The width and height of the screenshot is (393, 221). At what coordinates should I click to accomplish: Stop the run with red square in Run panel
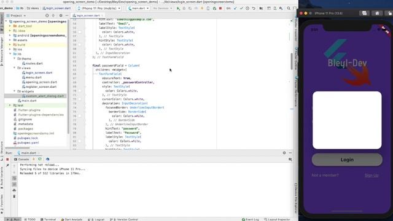[7, 160]
